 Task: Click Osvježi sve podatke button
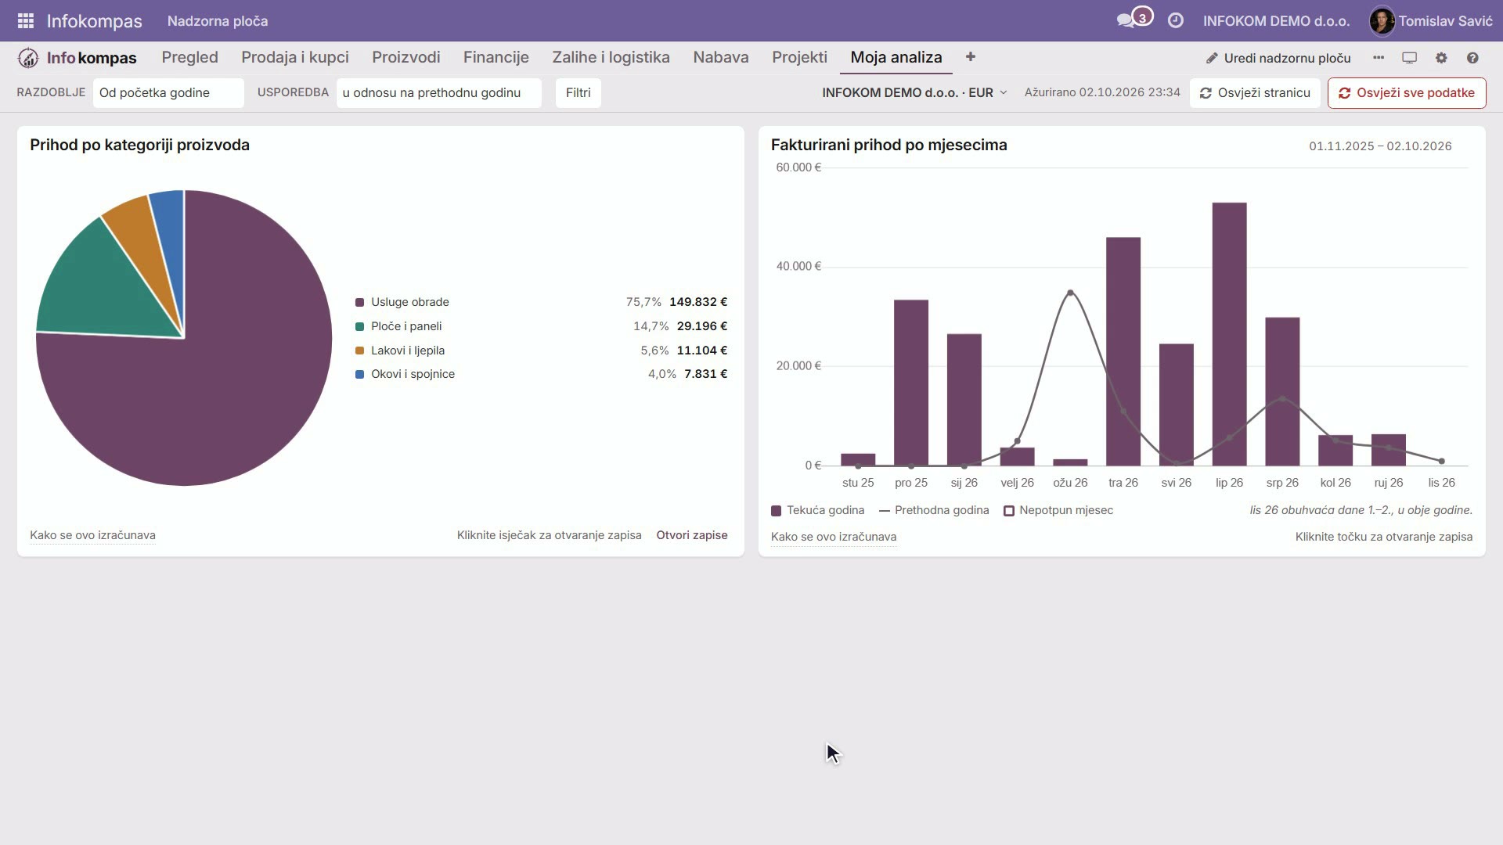click(x=1407, y=93)
